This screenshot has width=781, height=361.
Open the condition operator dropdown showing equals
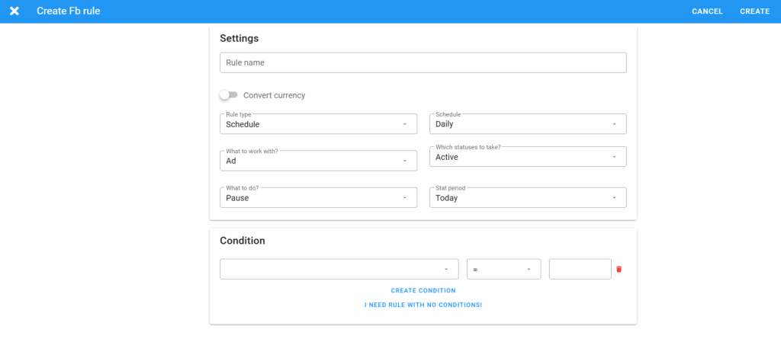click(503, 269)
